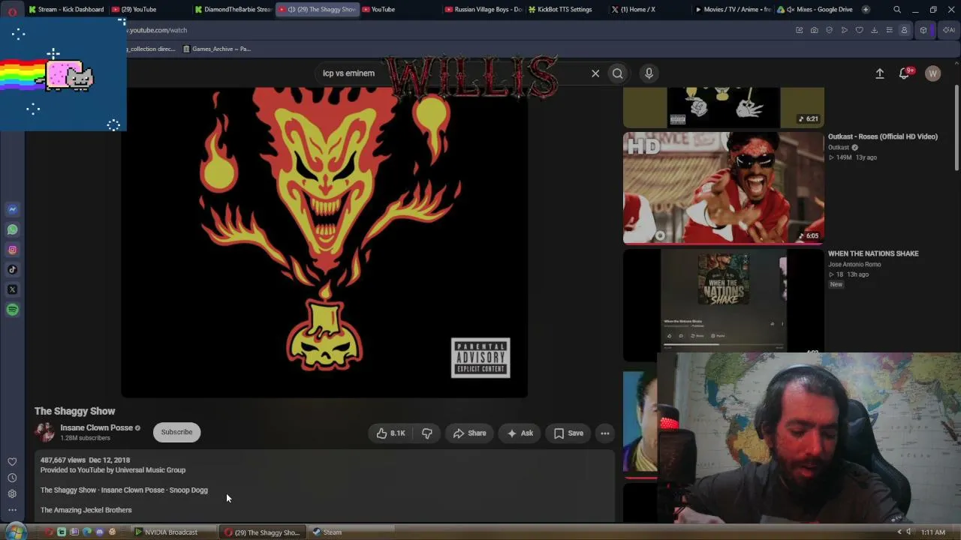Click the taskbar clock showing 1:11 AM
Screen dimensions: 961x540
[933, 532]
